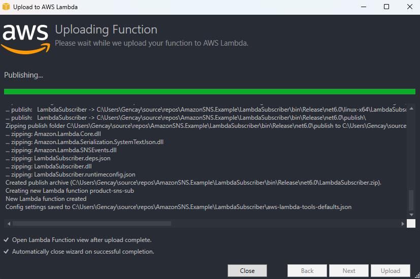420x279 pixels.
Task: Click the 'New Lambda function created' log line
Action: [46, 199]
